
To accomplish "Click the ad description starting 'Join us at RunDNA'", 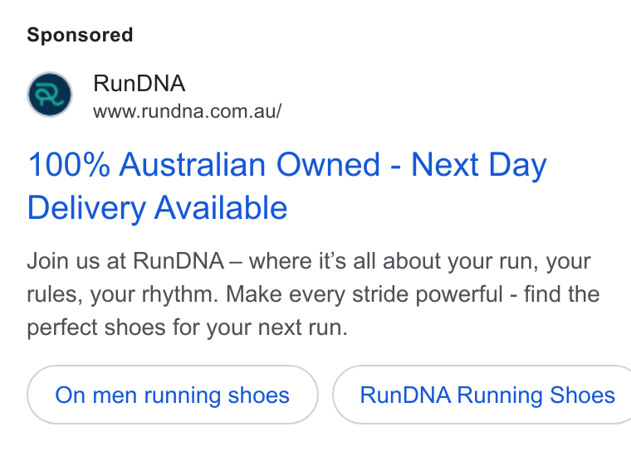I will (x=313, y=294).
